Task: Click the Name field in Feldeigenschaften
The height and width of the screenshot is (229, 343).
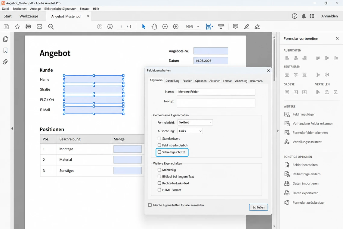Action: coord(216,92)
